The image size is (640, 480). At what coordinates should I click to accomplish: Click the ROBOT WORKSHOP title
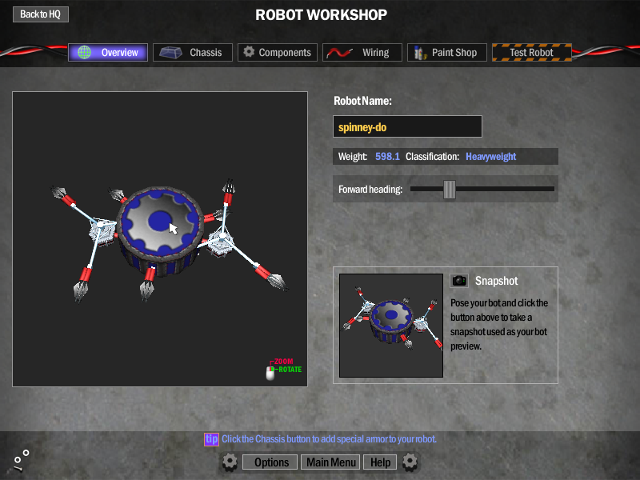point(322,15)
